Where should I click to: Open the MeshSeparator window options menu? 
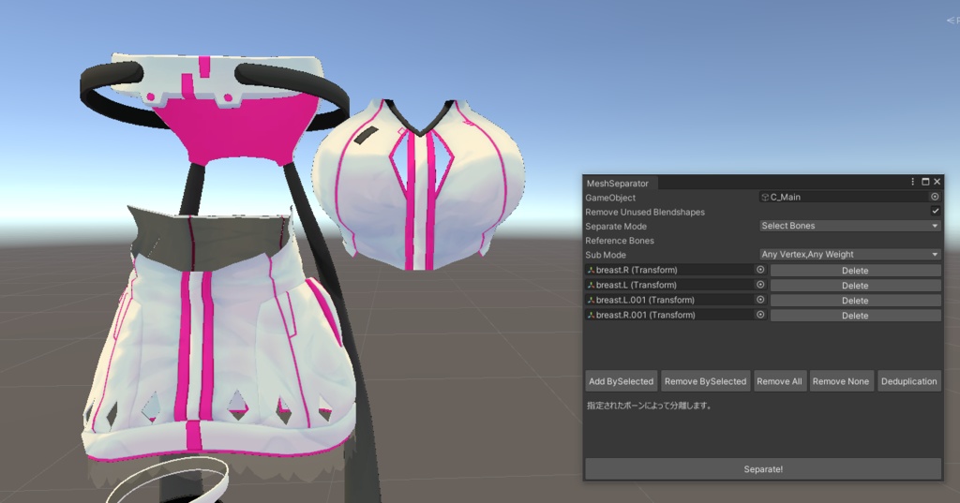point(912,182)
